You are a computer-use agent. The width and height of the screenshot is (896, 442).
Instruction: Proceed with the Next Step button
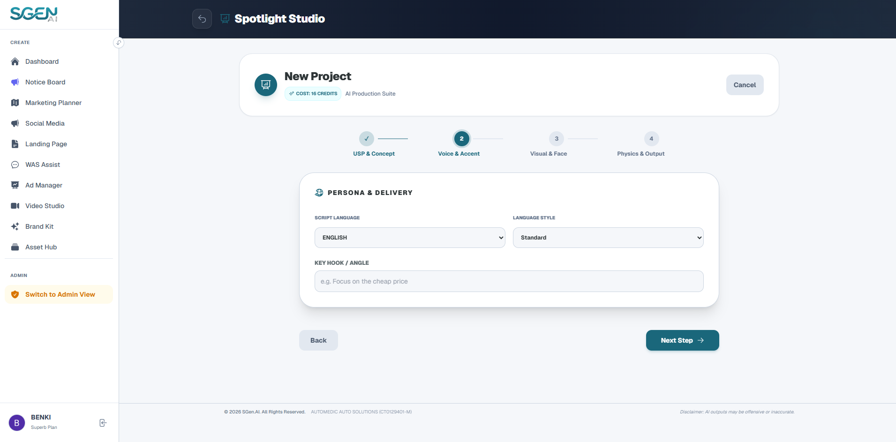pos(682,340)
